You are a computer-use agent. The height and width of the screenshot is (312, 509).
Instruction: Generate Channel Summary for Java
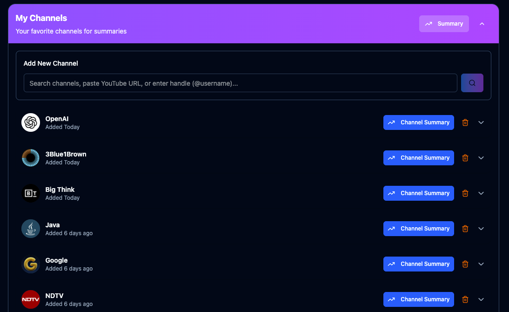click(x=418, y=229)
